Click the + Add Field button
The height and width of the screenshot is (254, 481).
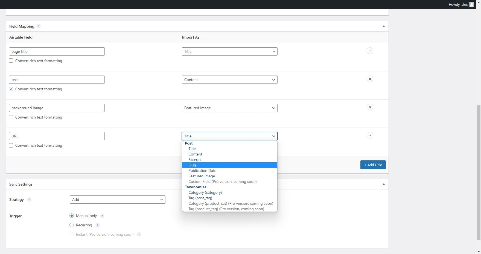coord(373,164)
